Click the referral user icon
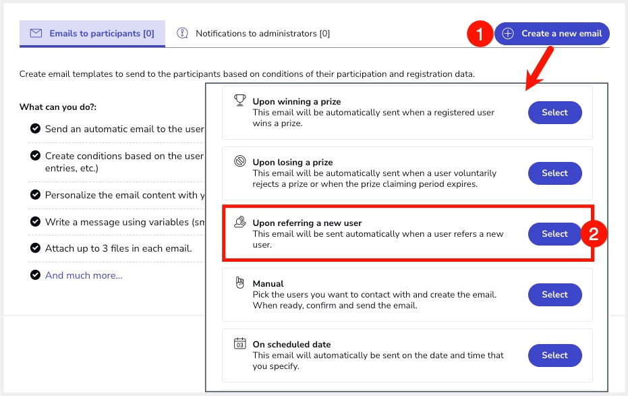The image size is (628, 396). point(239,222)
